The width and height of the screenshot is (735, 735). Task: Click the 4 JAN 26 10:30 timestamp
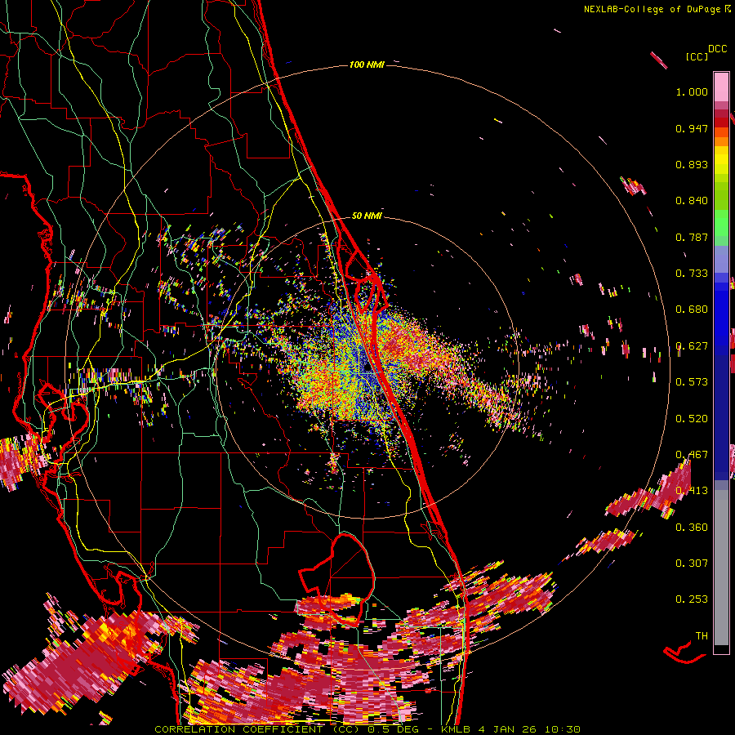click(529, 729)
